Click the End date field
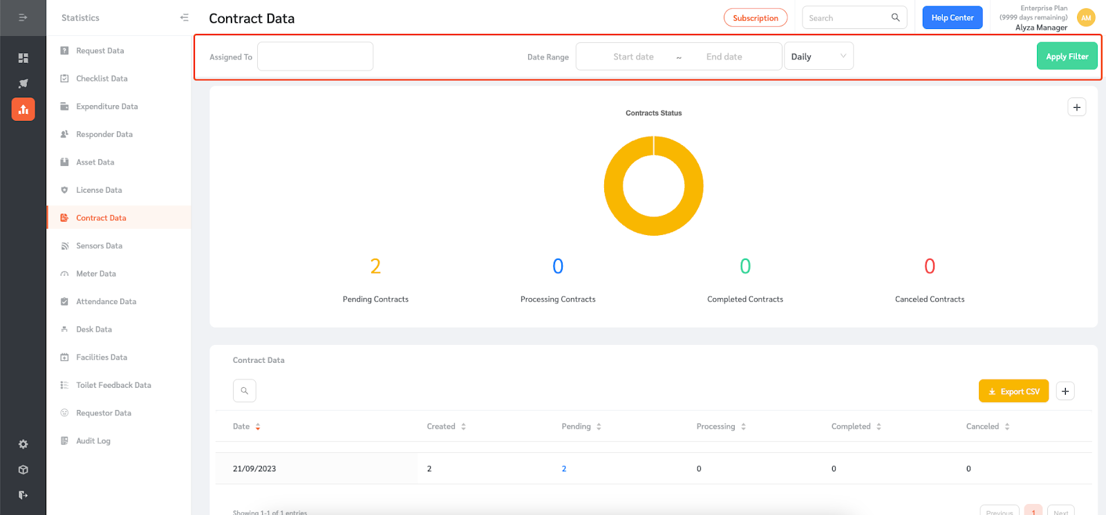The height and width of the screenshot is (515, 1106). pyautogui.click(x=724, y=57)
